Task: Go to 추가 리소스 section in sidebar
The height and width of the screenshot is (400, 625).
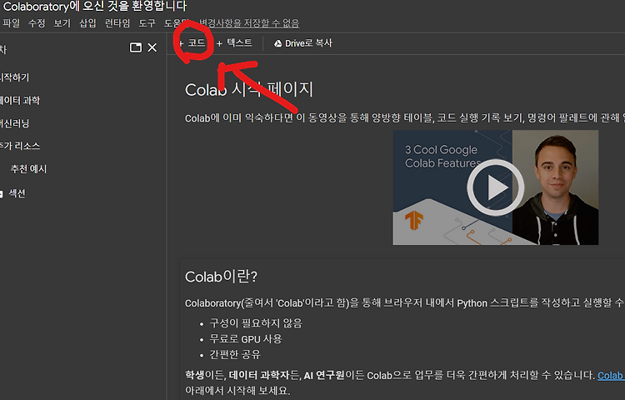Action: pyautogui.click(x=20, y=146)
